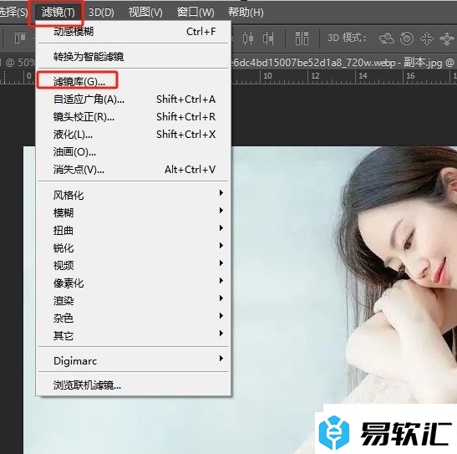Choose 浏览联机滤镜... entry

[134, 385]
